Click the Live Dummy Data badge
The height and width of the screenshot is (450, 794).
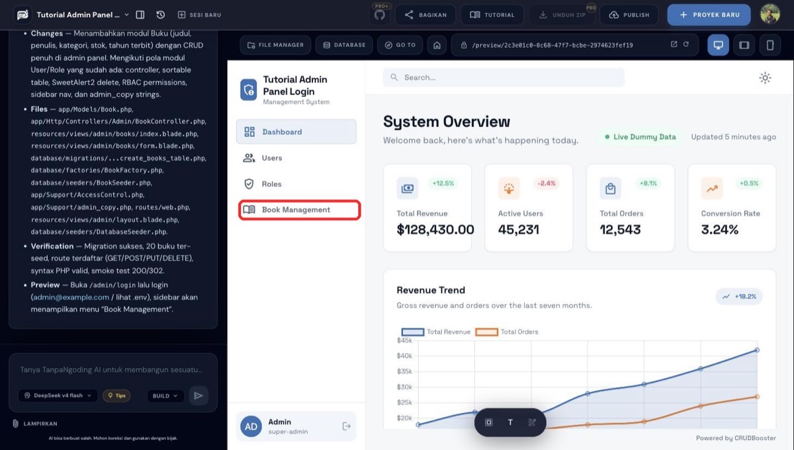click(x=640, y=137)
